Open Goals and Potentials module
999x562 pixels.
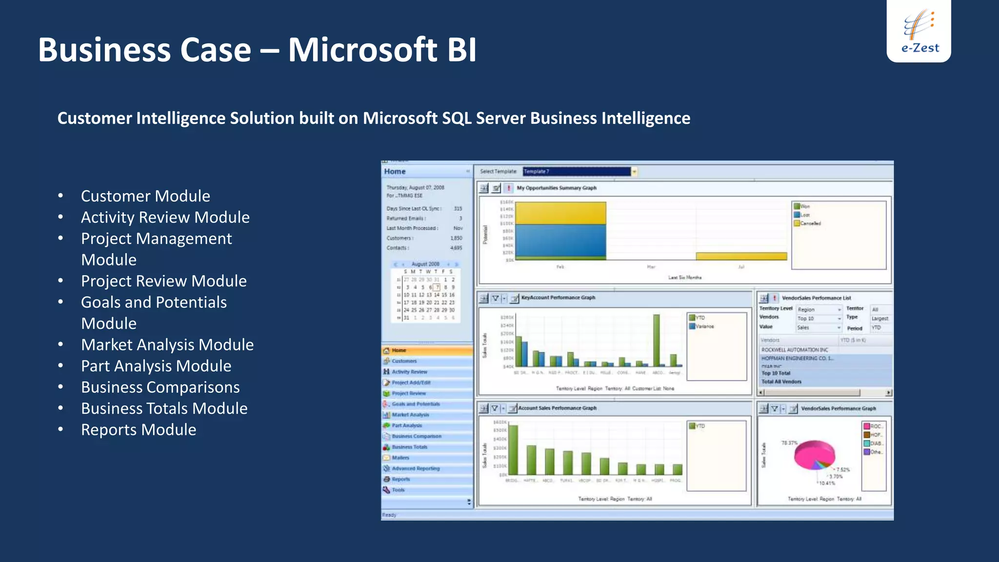[x=427, y=404]
